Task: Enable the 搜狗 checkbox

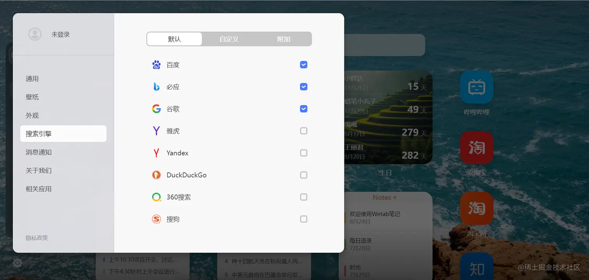Action: [304, 219]
